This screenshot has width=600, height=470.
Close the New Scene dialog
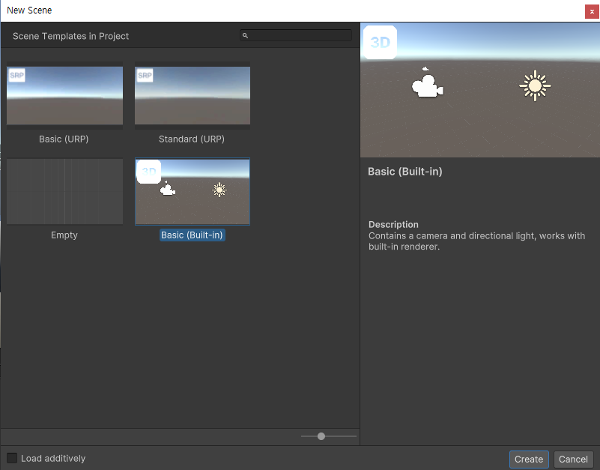click(592, 11)
